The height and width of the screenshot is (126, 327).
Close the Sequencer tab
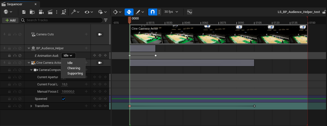[36, 4]
